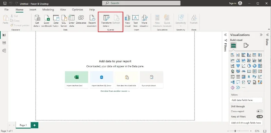The image size is (271, 133).
Task: Expand the Data pane chevrons
Action: 267,35
